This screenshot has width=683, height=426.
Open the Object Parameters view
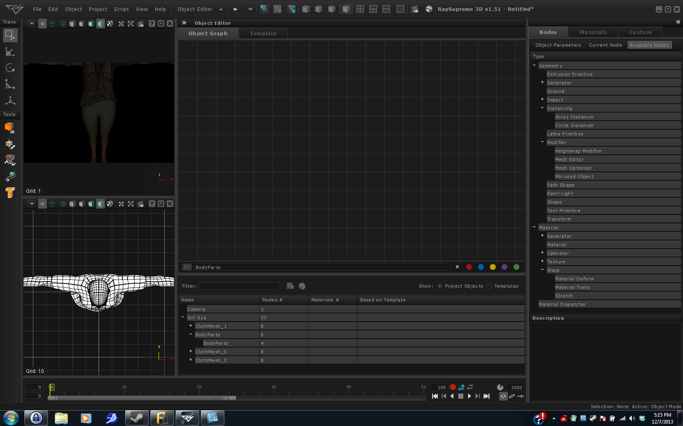[558, 45]
